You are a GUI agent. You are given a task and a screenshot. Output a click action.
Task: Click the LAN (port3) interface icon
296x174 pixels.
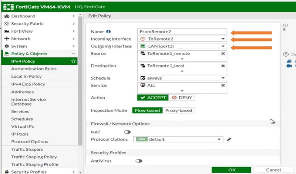pyautogui.click(x=143, y=46)
